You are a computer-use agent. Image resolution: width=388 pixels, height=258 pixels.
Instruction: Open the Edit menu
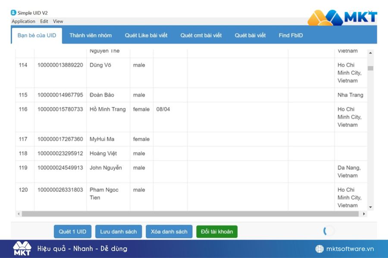coord(44,21)
